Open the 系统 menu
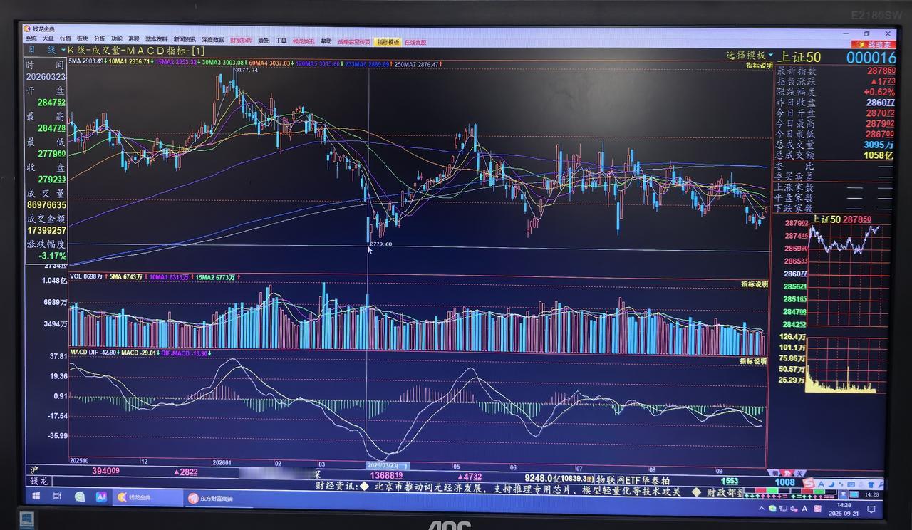 pyautogui.click(x=31, y=39)
